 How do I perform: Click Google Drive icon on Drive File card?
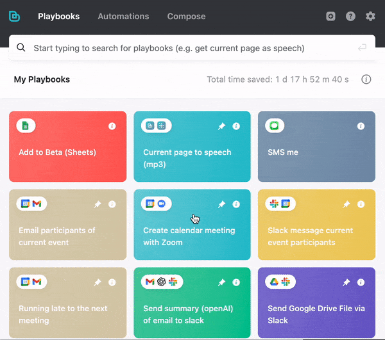(274, 282)
